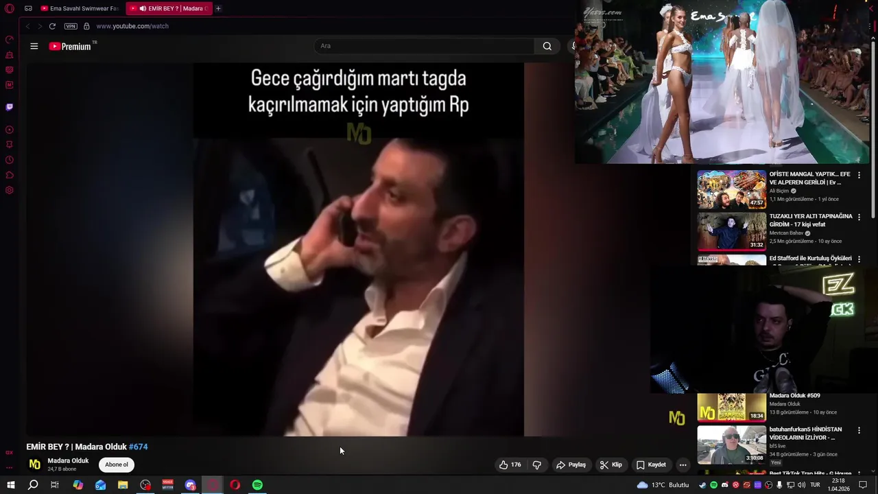Image resolution: width=878 pixels, height=494 pixels.
Task: Open Windows Start menu
Action: [x=11, y=485]
